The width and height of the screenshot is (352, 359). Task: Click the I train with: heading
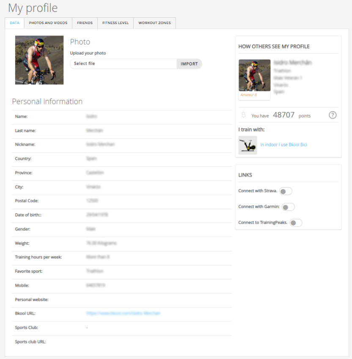pyautogui.click(x=251, y=130)
